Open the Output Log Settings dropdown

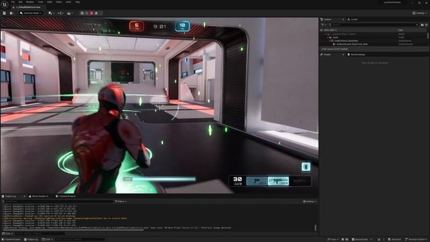tap(310, 202)
